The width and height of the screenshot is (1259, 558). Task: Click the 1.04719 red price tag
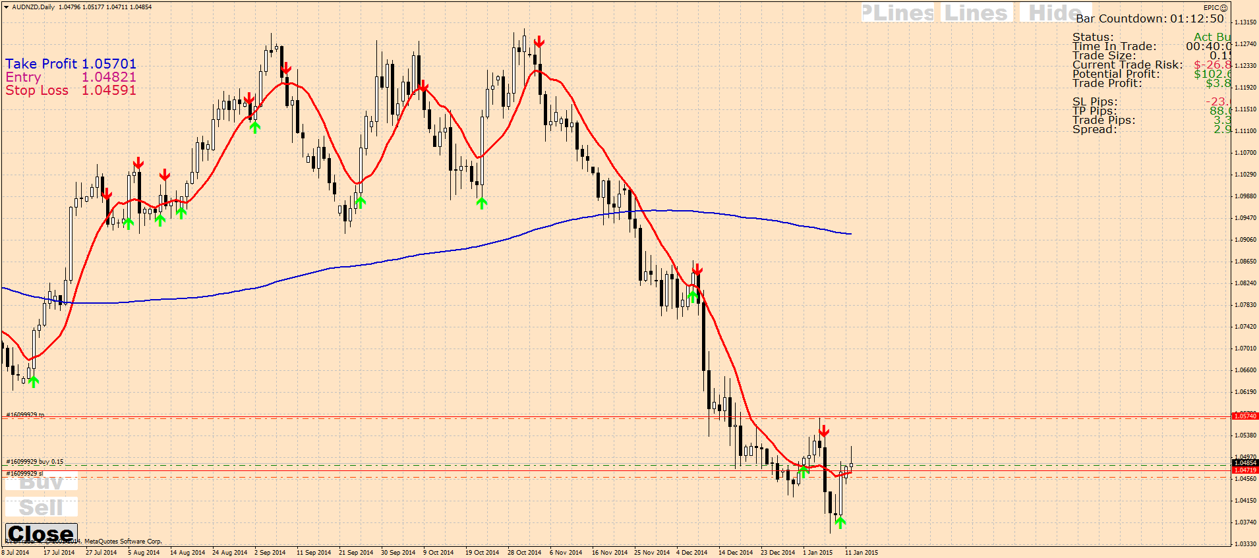click(x=1244, y=470)
